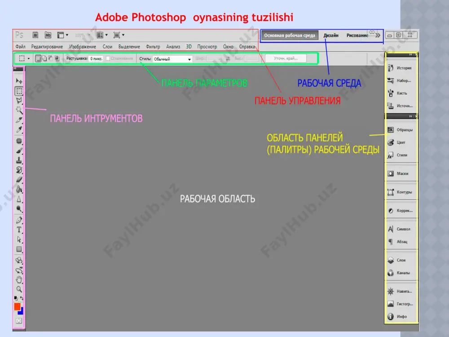
Task: Click the red foreground color swatch
Action: coord(17,306)
